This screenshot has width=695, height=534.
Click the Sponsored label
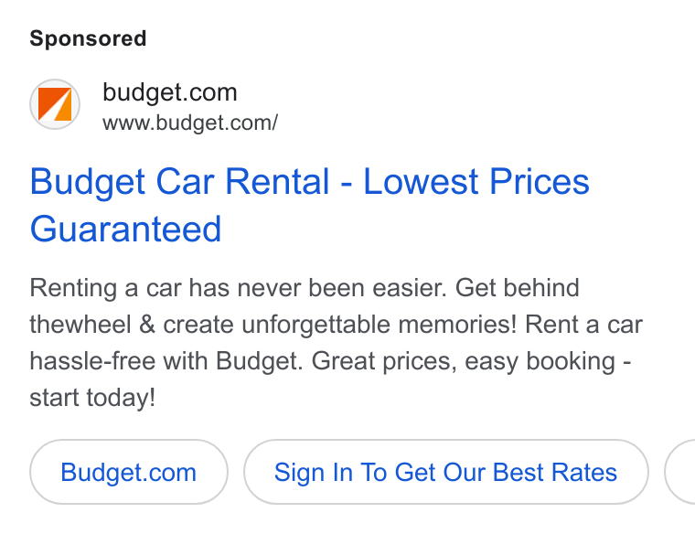tap(88, 38)
